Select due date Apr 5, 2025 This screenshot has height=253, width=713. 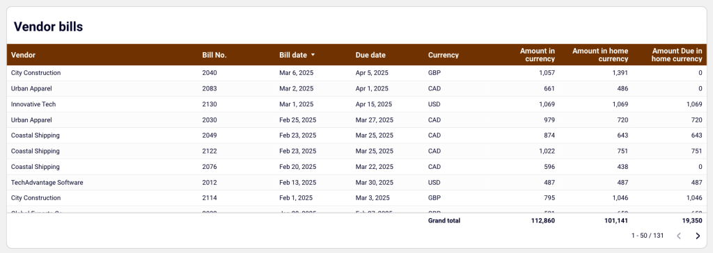372,73
